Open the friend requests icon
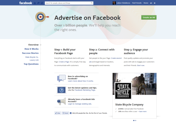176x123 pixels. tap(35, 3)
